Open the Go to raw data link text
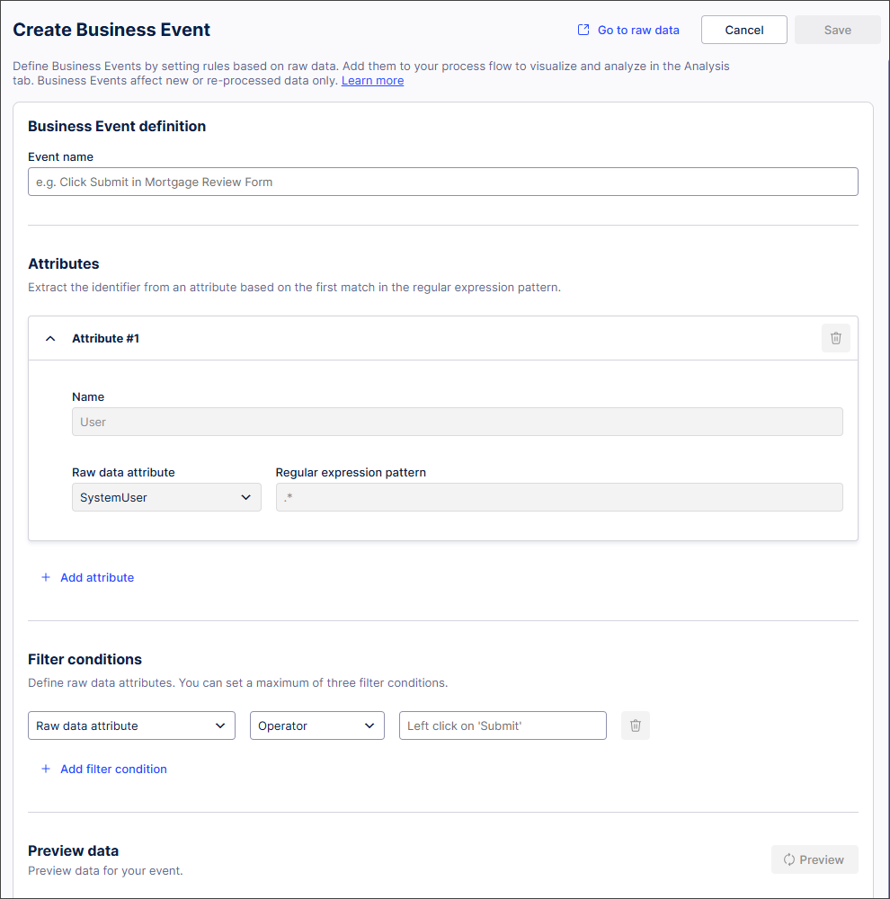Viewport: 890px width, 899px height. tap(638, 30)
